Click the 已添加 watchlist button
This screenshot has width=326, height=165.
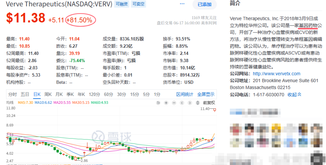pos(205,4)
